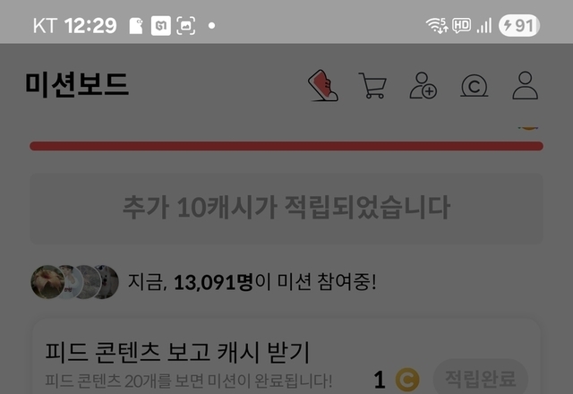573x394 pixels.
Task: Tap the 추가 10캐시가 적립되었습니다 banner
Action: (286, 209)
